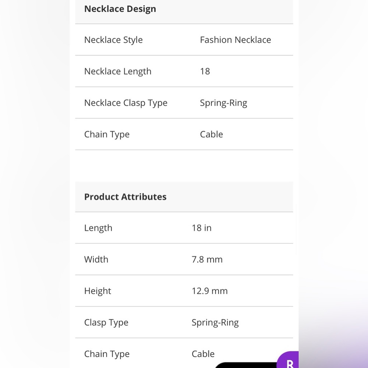Open the purple Rakuten R badge
This screenshot has width=368, height=368.
(x=288, y=360)
